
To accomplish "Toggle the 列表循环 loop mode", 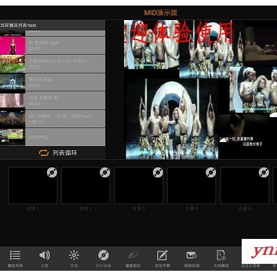I will 58,153.
